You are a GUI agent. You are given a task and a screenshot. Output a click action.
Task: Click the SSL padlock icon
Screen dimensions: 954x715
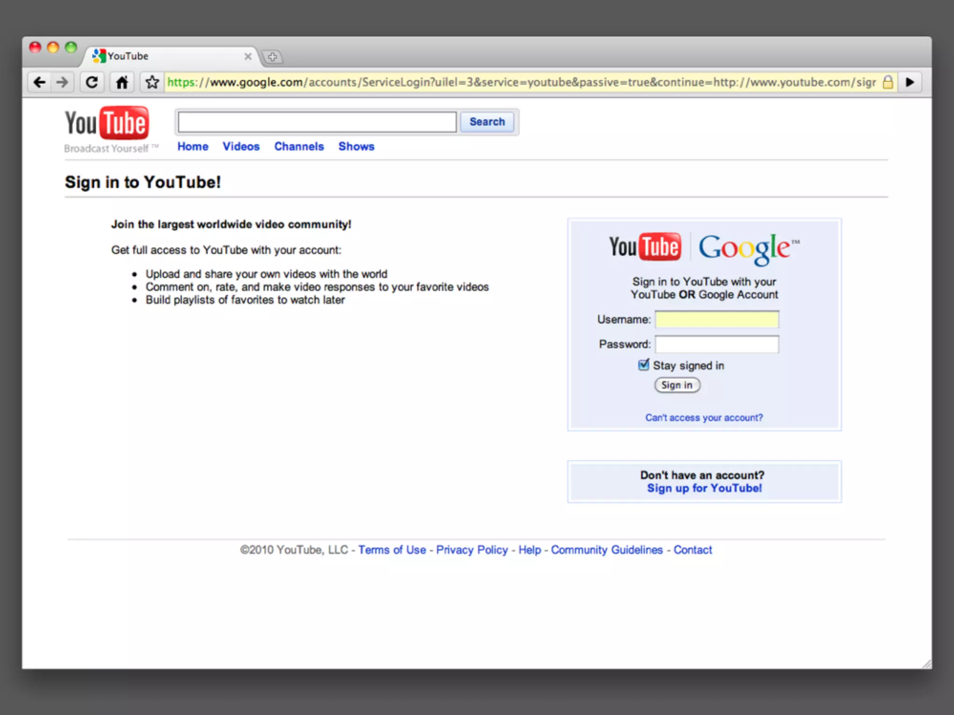[x=888, y=82]
